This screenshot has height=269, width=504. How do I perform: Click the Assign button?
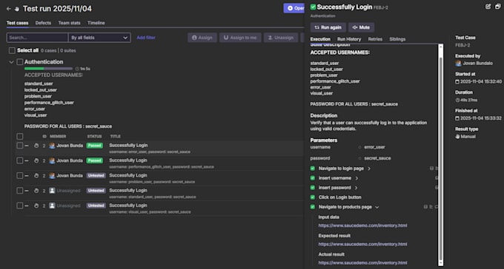[x=202, y=38]
